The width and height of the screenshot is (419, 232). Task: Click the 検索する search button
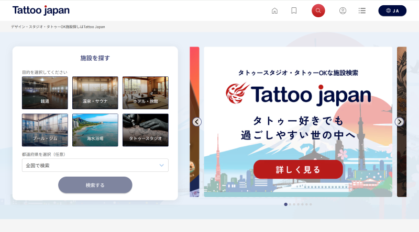tap(95, 185)
